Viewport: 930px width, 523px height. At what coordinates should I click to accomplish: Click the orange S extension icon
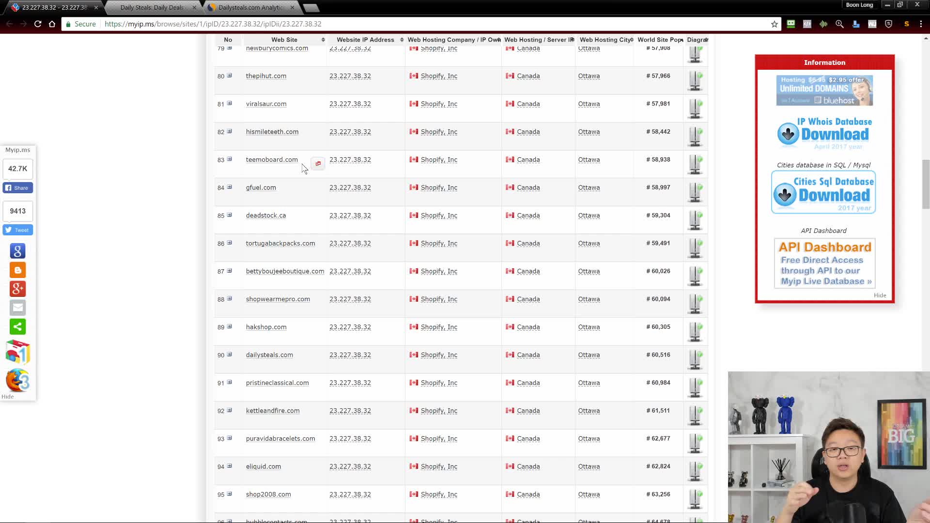906,24
